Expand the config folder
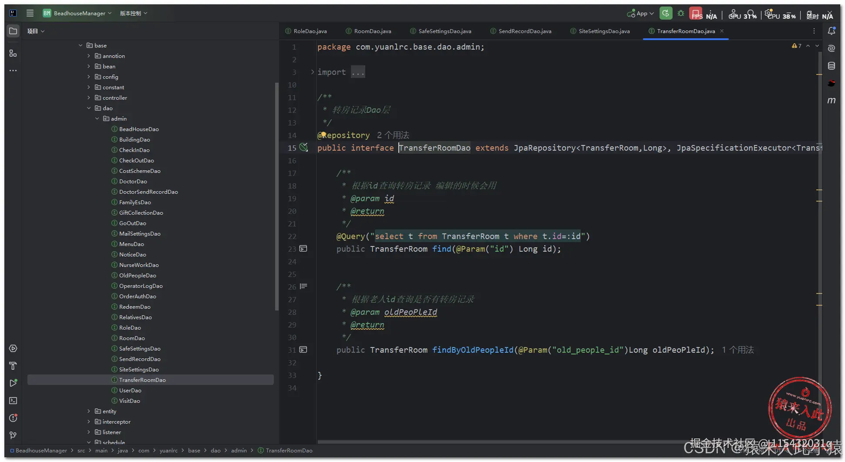845x462 pixels. pyautogui.click(x=89, y=77)
